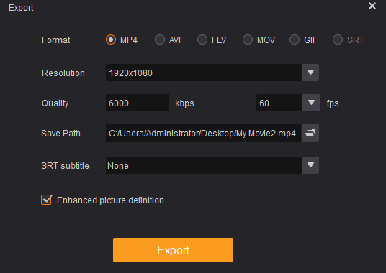Choose AVI as export format
The width and height of the screenshot is (386, 273).
[160, 40]
